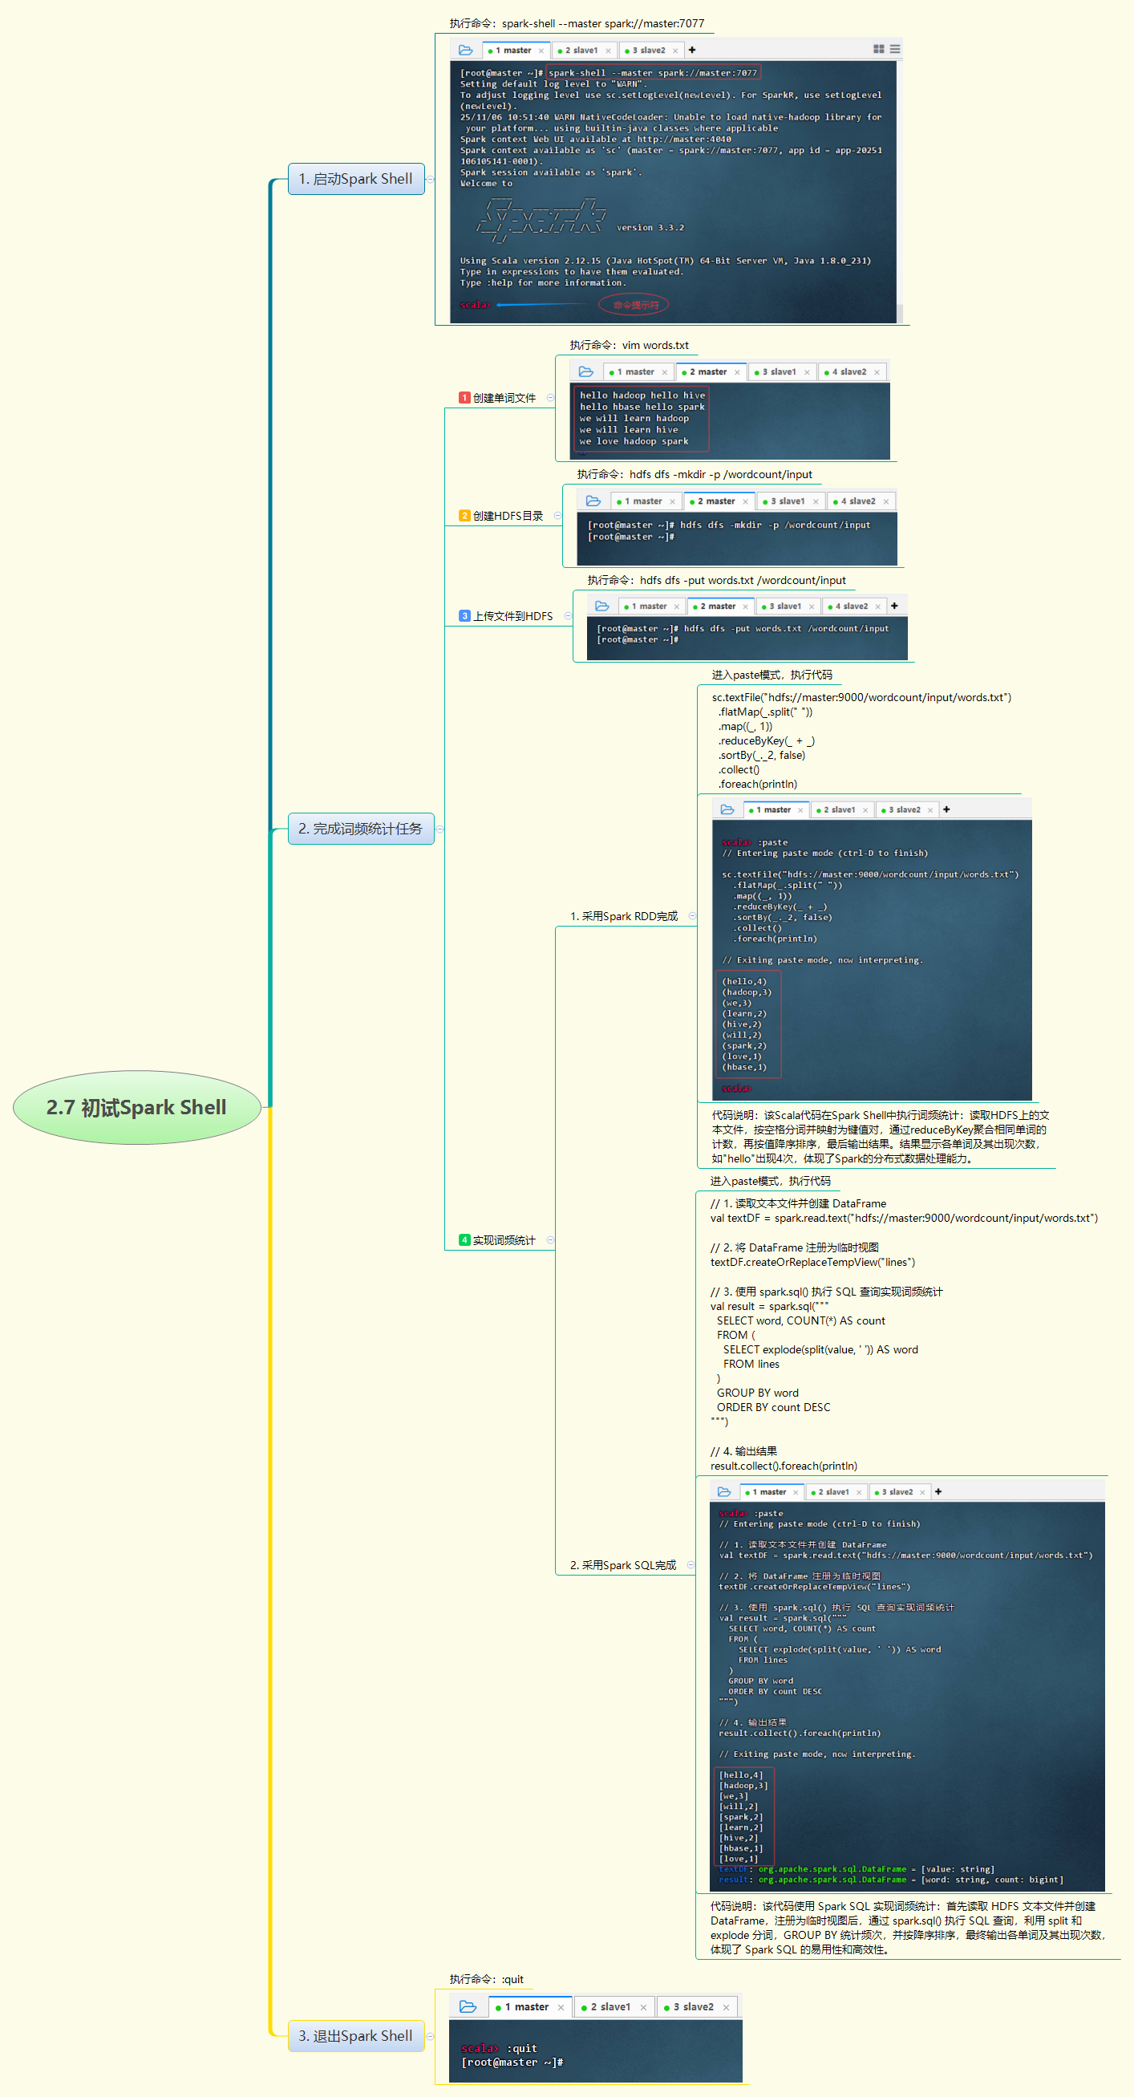Click the folder icon in the Spark SQL terminal
1134x2097 pixels.
(724, 1491)
